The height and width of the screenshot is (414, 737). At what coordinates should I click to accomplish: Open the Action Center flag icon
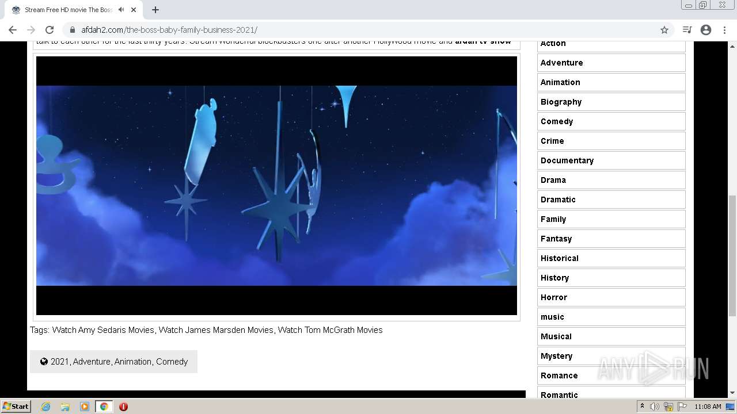682,407
